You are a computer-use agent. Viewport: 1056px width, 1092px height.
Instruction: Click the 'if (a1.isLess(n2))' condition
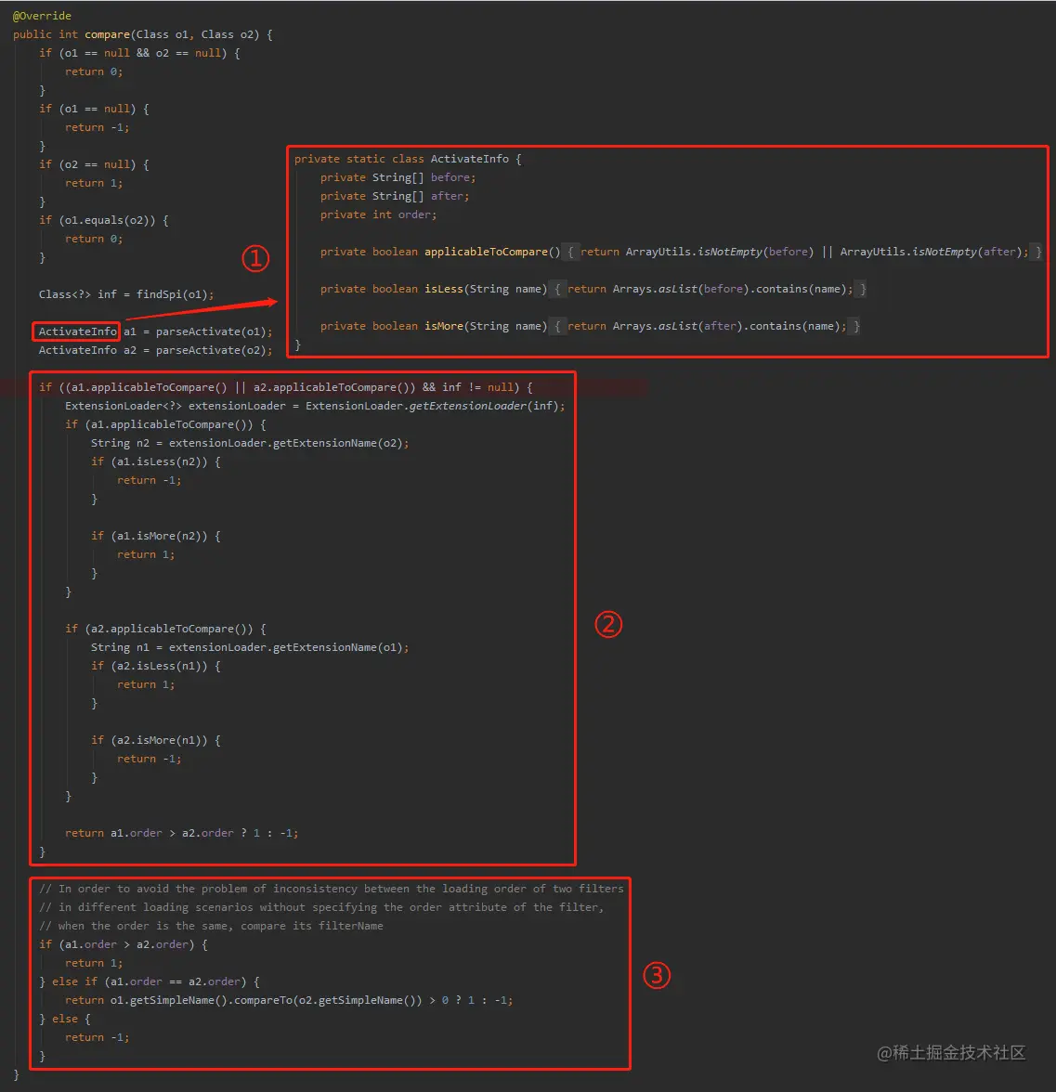click(x=155, y=461)
